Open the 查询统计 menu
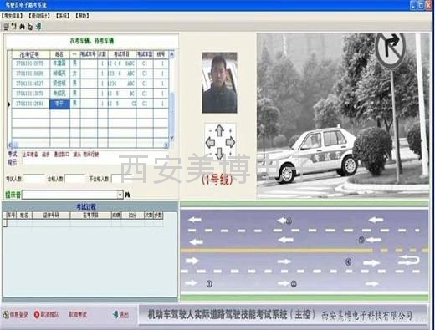Viewport: 435px width, 330px height. coord(39,16)
